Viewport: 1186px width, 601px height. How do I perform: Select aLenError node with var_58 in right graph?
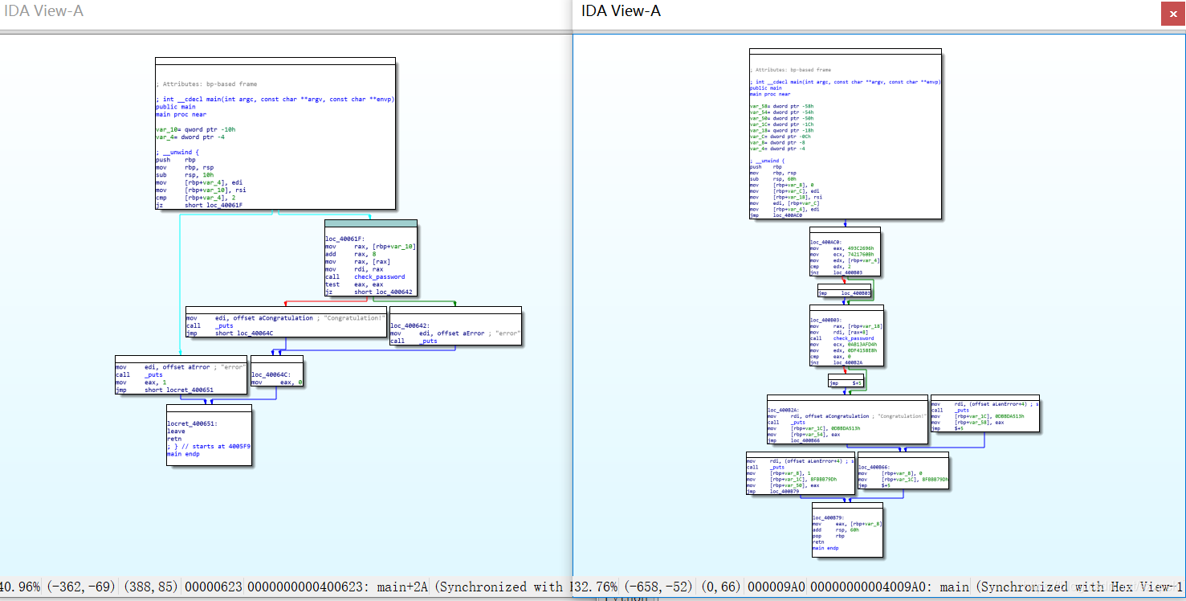coord(984,415)
